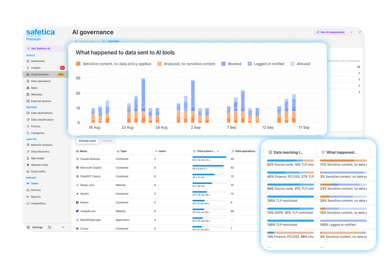Click the Users icon in Manage
The image size is (387, 258).
click(28, 184)
